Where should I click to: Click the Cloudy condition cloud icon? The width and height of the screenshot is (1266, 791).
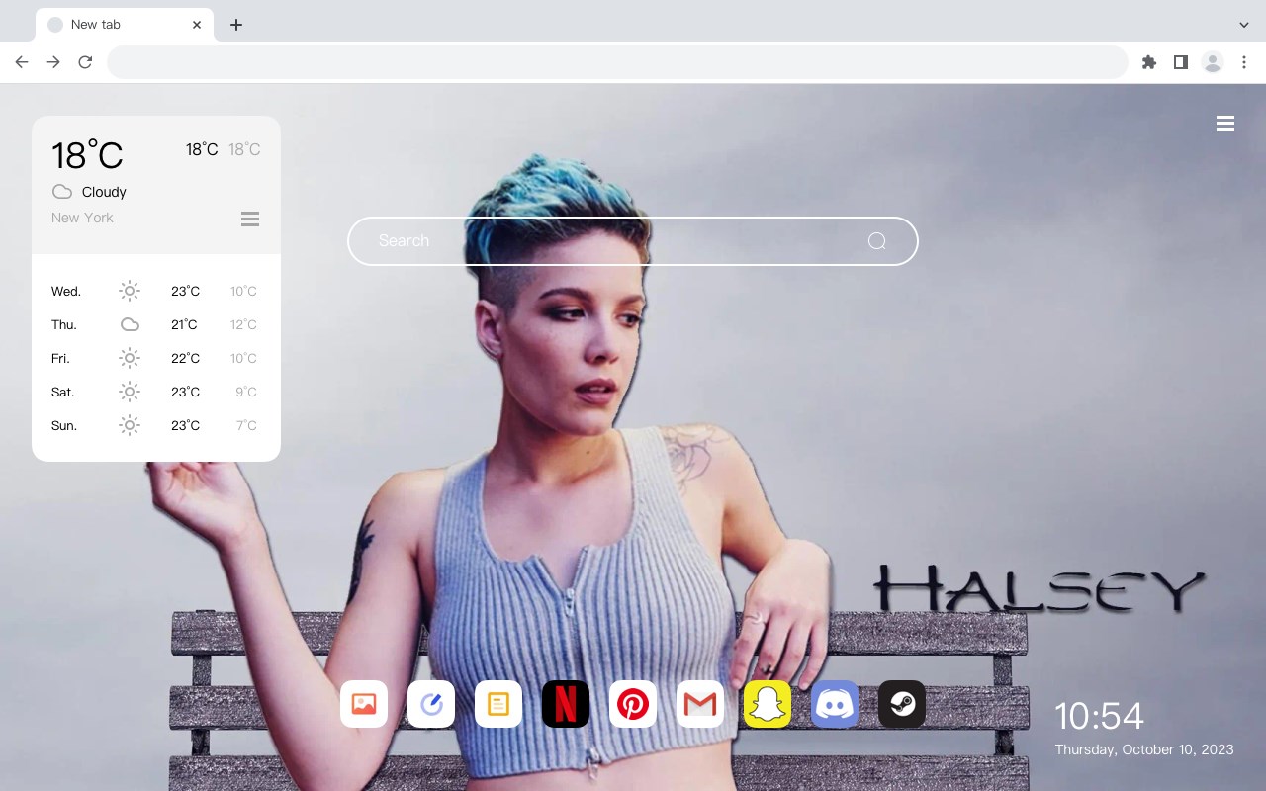click(62, 192)
